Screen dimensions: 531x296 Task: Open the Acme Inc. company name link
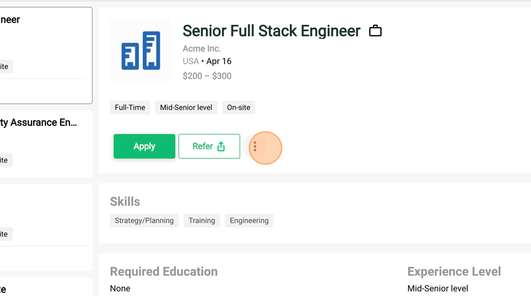tap(201, 49)
